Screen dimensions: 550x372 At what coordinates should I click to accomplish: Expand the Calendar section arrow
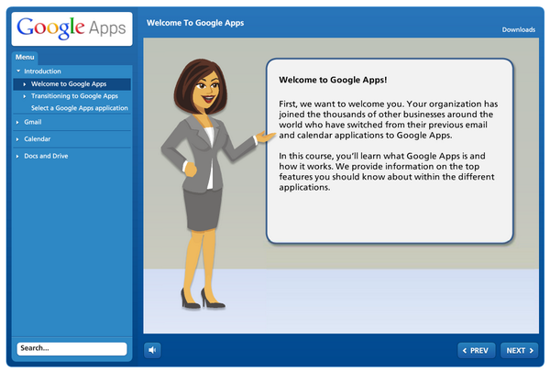[x=17, y=139]
